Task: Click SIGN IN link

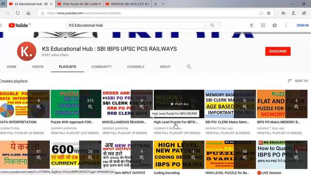Action: tap(302, 25)
